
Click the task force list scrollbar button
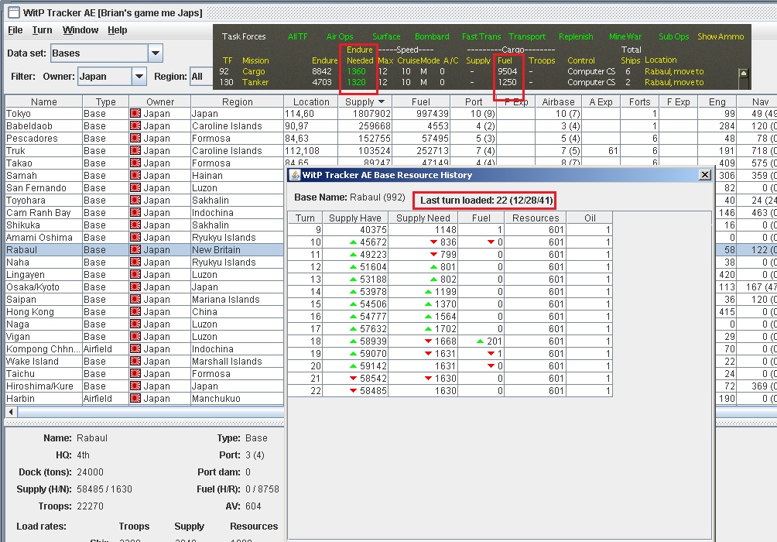(743, 74)
